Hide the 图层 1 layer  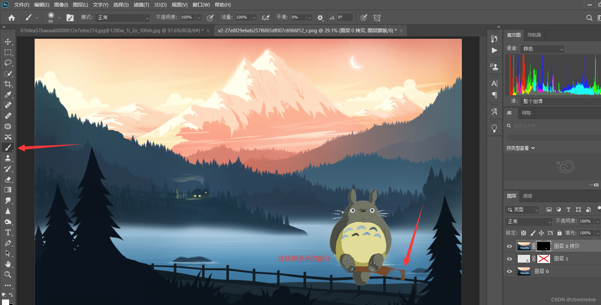(509, 259)
